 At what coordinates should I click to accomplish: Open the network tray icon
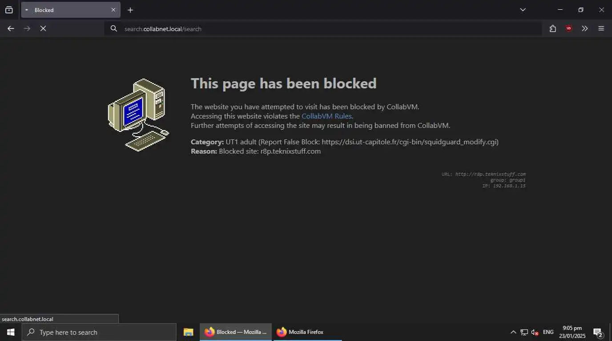click(x=524, y=332)
